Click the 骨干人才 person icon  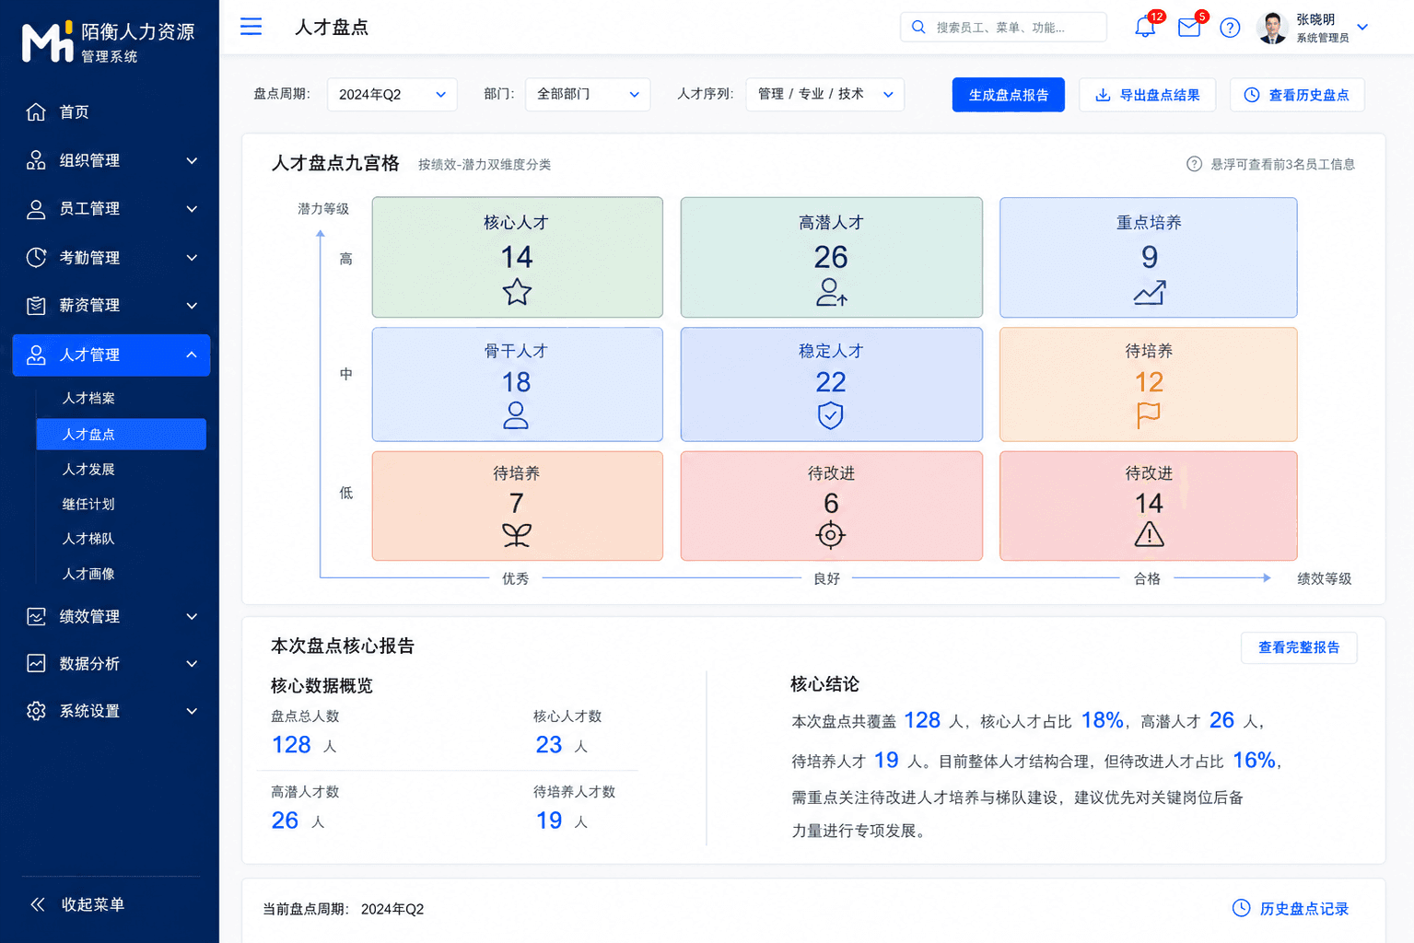pyautogui.click(x=516, y=415)
